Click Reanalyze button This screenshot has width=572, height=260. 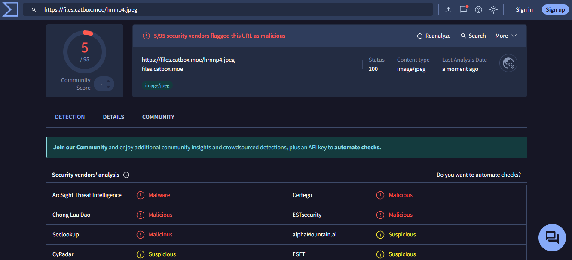(x=434, y=36)
